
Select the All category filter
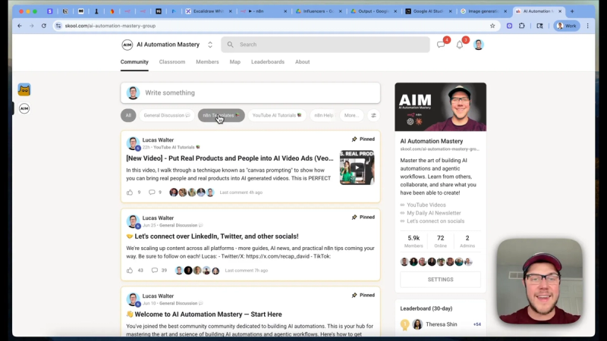click(x=128, y=115)
